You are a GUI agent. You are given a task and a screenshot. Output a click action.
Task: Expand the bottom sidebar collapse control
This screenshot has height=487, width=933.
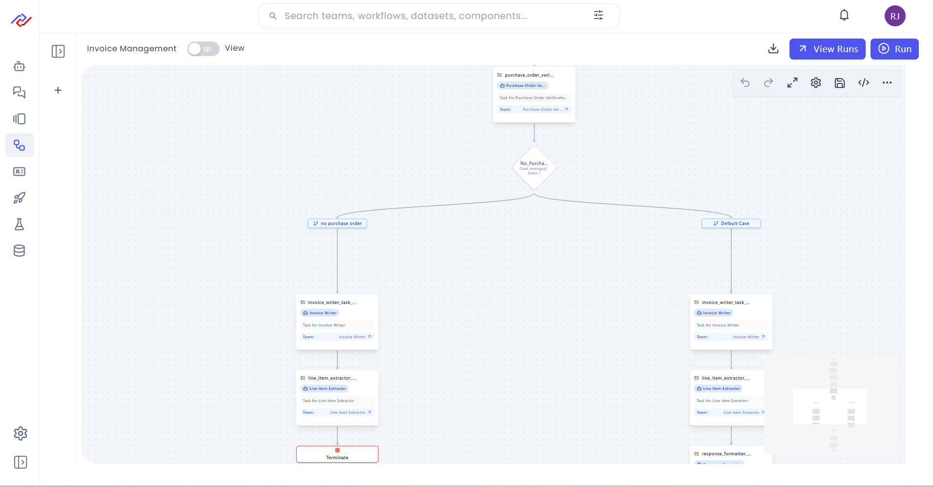[21, 462]
